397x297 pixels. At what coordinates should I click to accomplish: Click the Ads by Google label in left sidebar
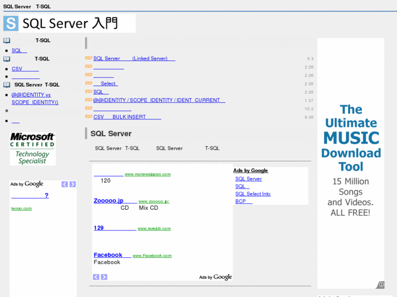click(27, 184)
